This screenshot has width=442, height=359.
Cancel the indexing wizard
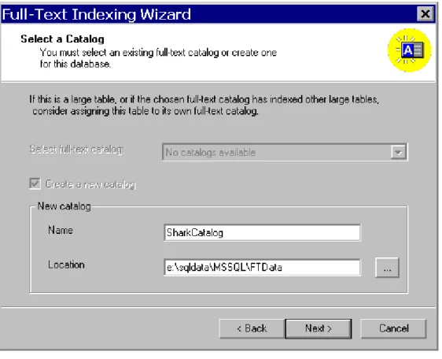(x=393, y=328)
